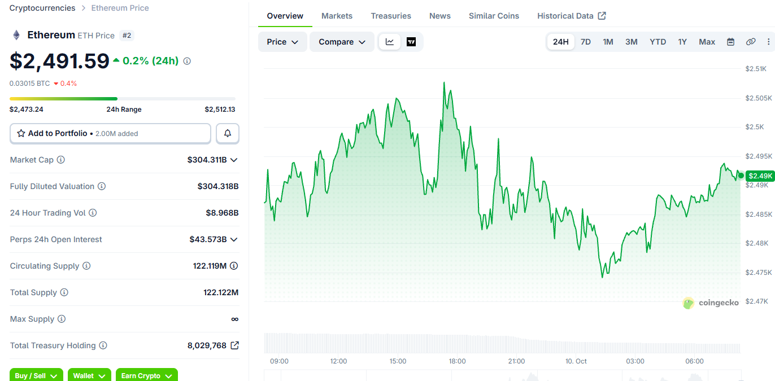Click the $304.318B valuation value

click(218, 186)
